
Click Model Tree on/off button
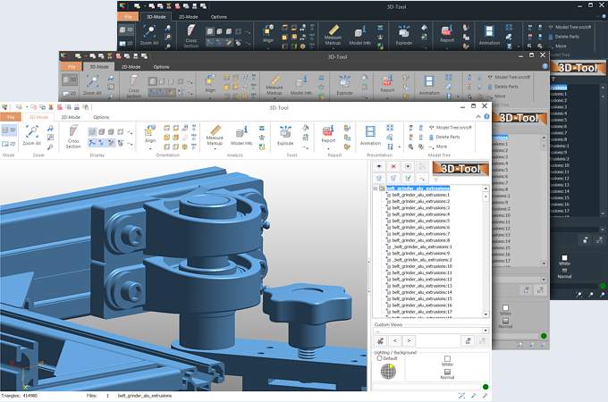pyautogui.click(x=453, y=128)
